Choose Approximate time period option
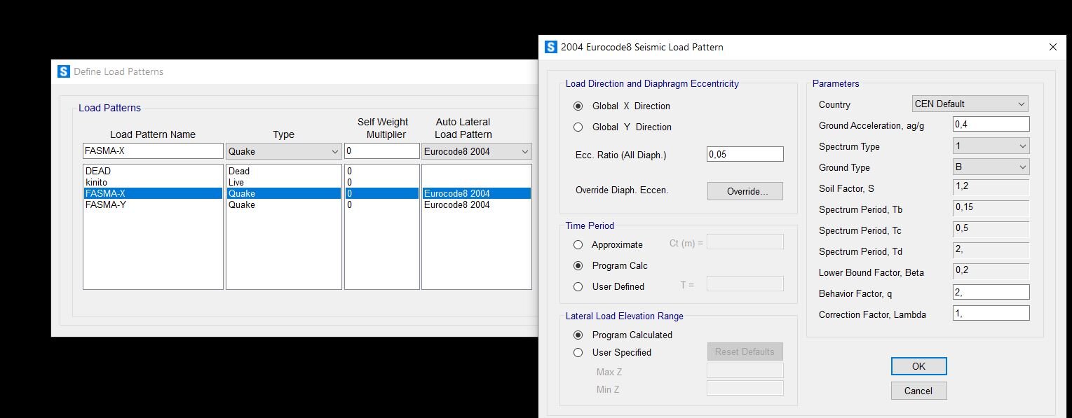 pos(578,245)
